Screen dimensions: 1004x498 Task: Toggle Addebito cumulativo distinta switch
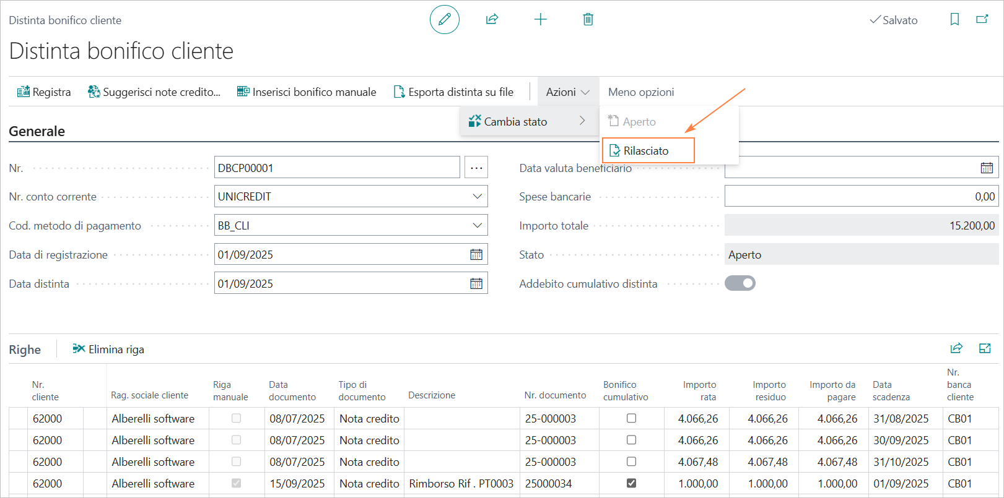(x=740, y=283)
